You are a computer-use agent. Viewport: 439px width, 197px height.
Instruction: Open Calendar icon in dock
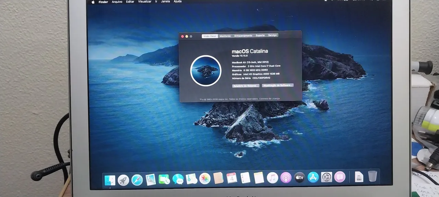coord(232,178)
